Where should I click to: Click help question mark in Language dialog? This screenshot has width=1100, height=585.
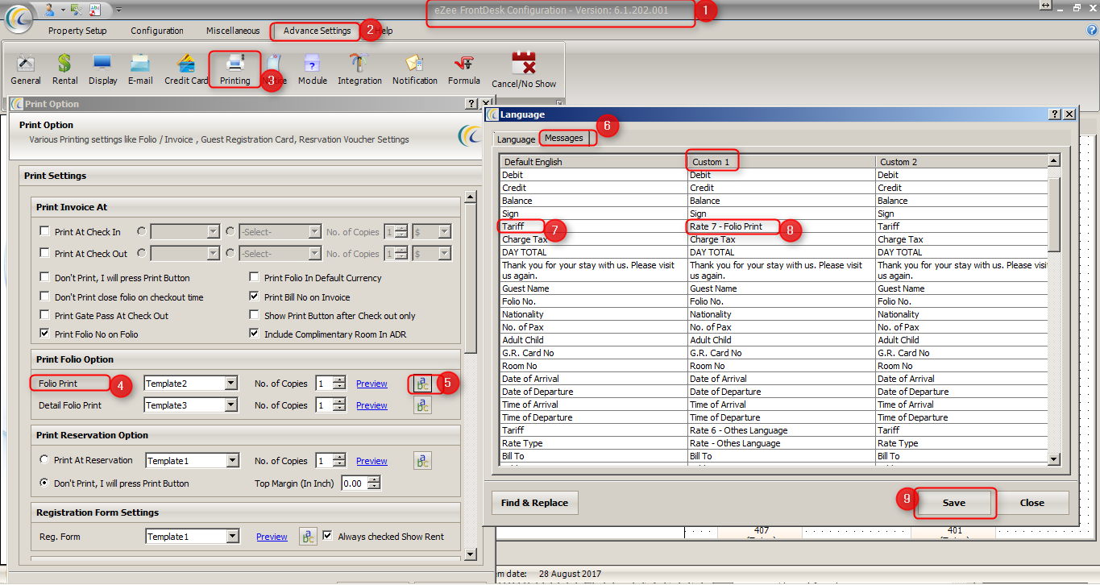click(x=1055, y=114)
